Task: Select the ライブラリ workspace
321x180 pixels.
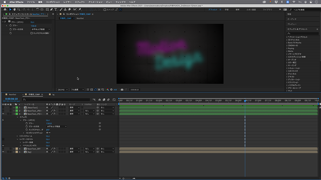Action: [267, 10]
